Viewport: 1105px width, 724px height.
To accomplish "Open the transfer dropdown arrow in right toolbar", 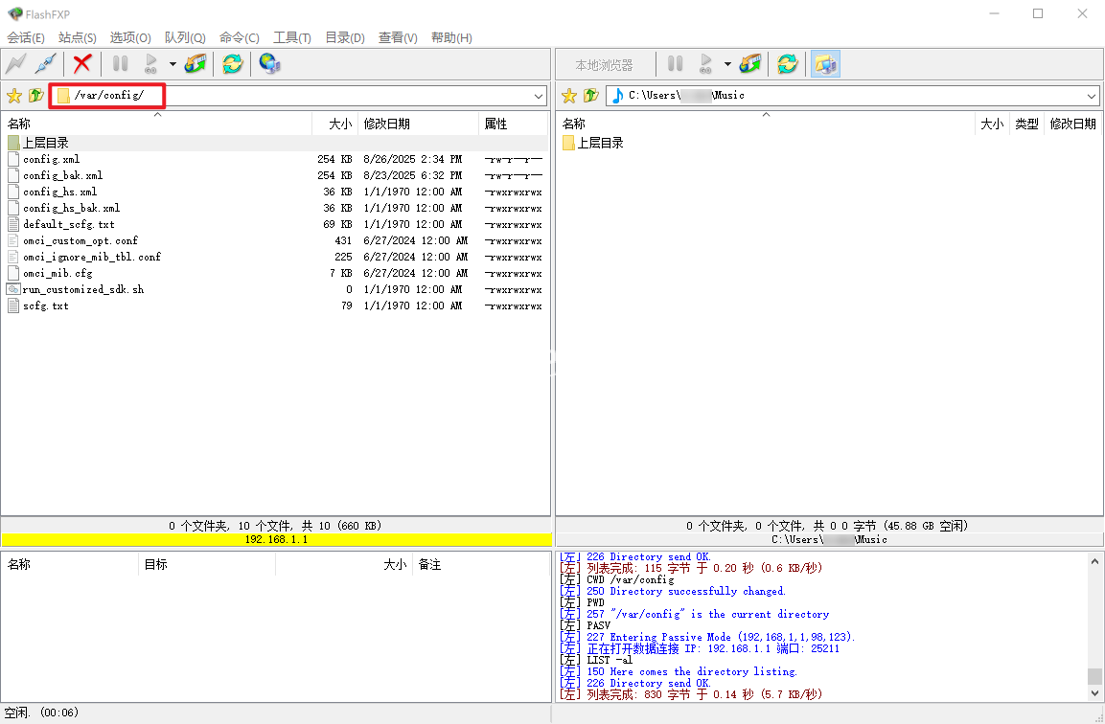I will click(727, 64).
